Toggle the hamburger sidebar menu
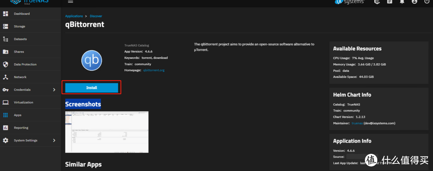The image size is (433, 171). (71, 2)
